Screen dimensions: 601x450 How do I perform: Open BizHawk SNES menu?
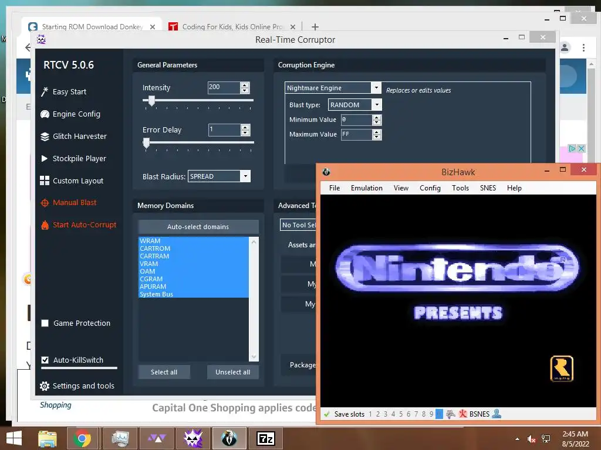click(x=488, y=188)
